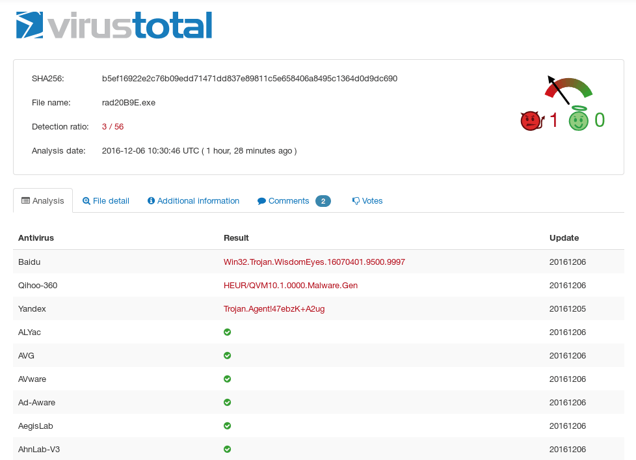636x460 pixels.
Task: Click the AVG antivirus name
Action: (x=27, y=356)
